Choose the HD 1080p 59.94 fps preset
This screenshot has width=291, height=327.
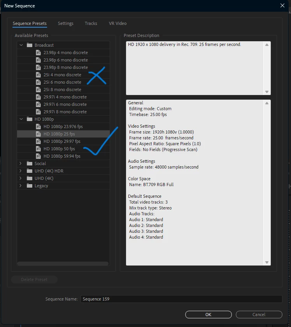[63, 156]
